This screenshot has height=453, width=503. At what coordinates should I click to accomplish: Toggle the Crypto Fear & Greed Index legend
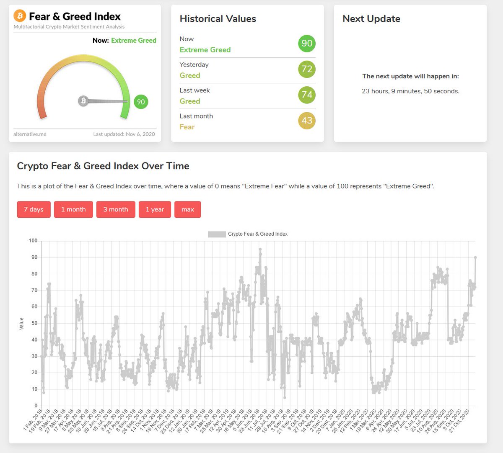258,234
